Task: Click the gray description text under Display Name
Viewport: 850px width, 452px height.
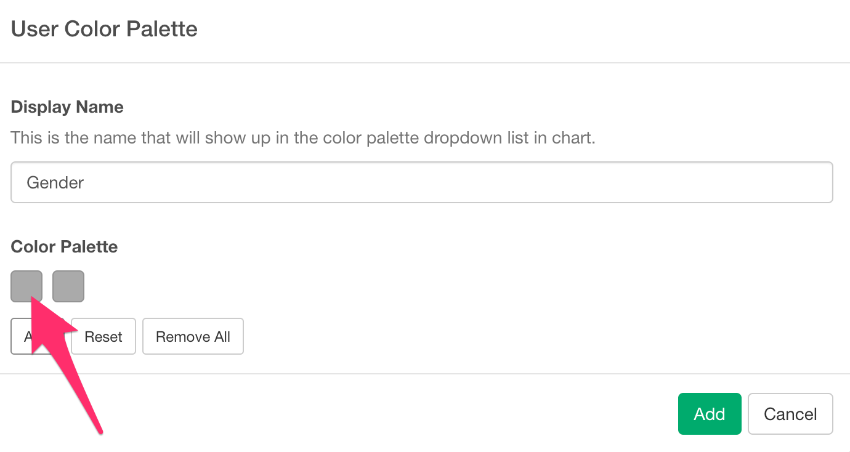Action: point(303,137)
